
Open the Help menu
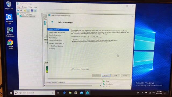[35, 7]
